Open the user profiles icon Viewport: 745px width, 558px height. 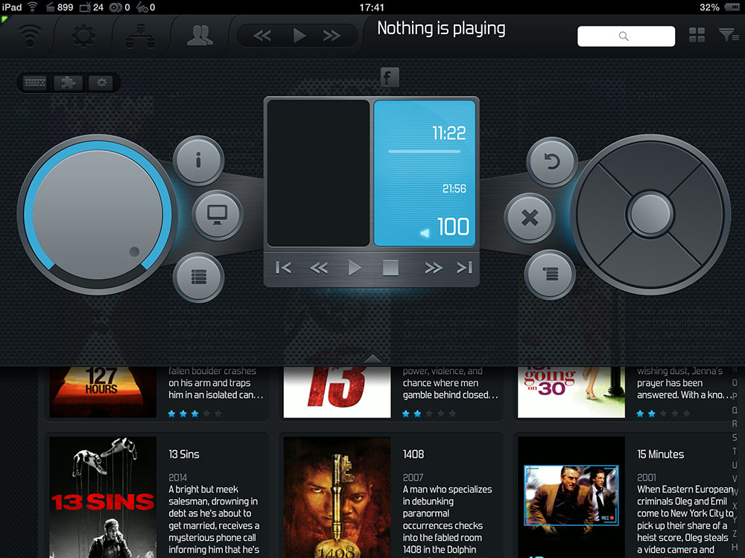(x=199, y=35)
